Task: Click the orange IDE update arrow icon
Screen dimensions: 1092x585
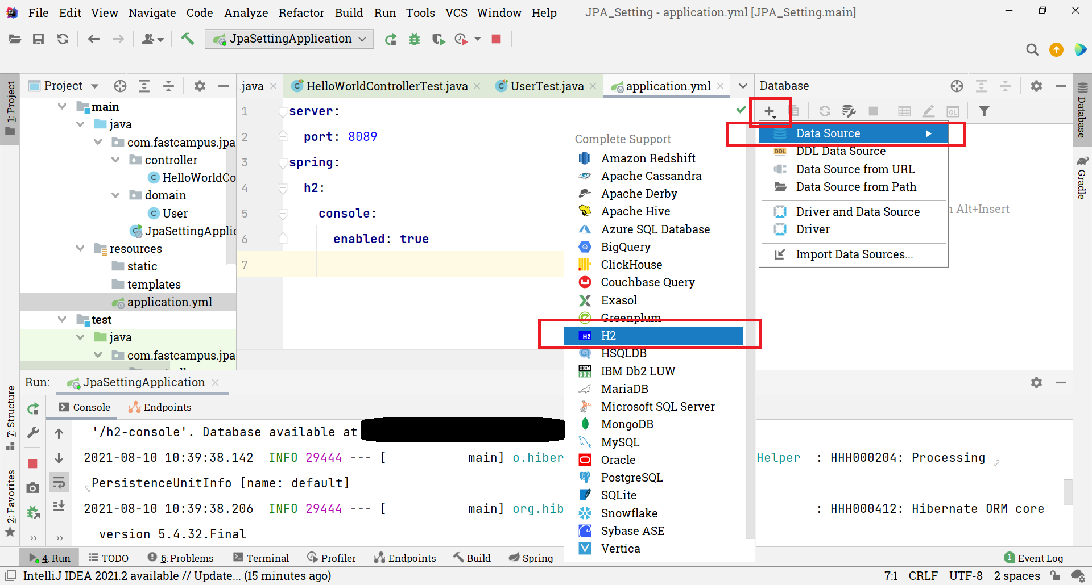Action: 1056,50
